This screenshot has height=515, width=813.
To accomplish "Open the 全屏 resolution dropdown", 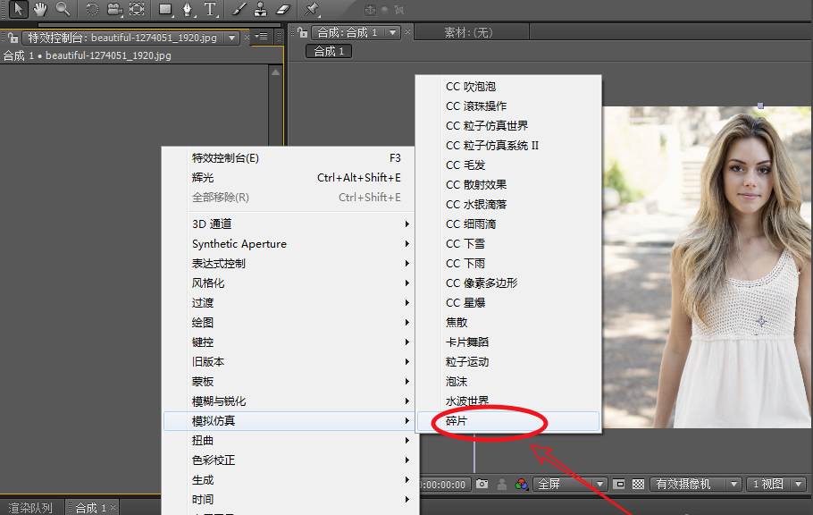I will coord(570,484).
